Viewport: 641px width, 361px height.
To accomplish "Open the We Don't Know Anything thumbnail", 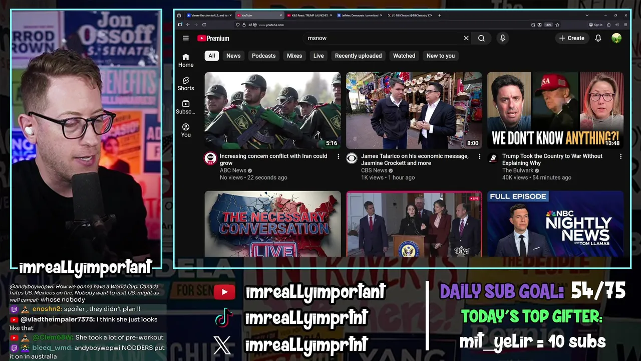I will click(555, 110).
